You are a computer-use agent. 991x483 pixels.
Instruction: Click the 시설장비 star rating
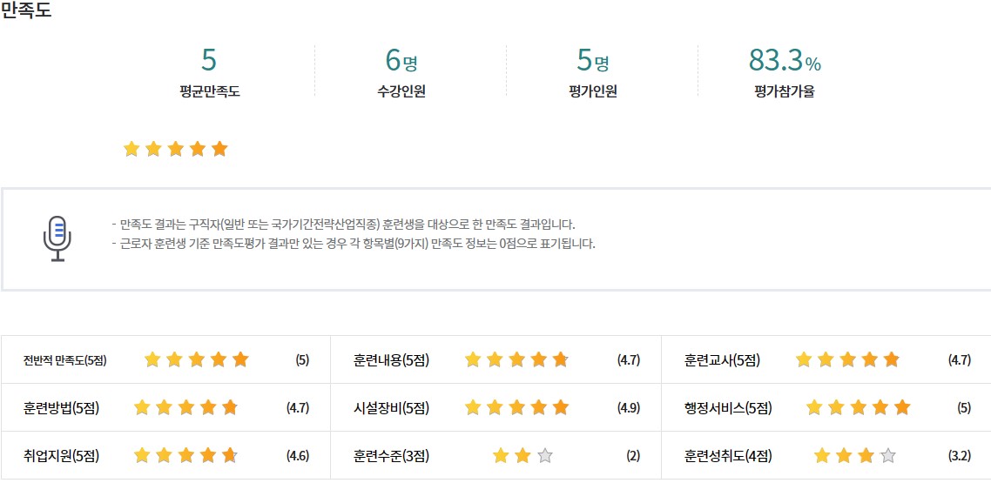click(x=516, y=406)
